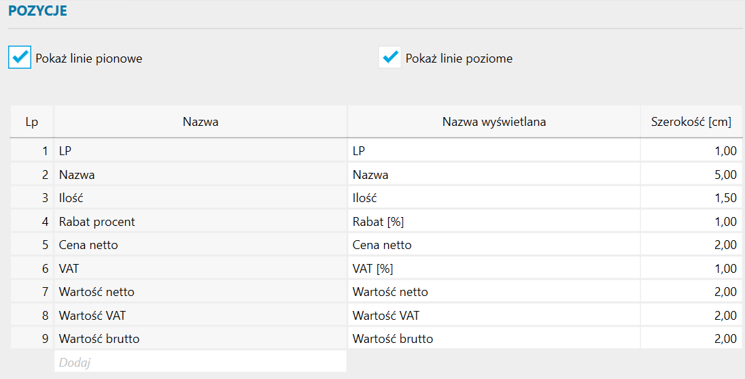Viewport: 745px width, 379px height.
Task: Edit displayed name 'Wartość netto'
Action: pyautogui.click(x=493, y=292)
